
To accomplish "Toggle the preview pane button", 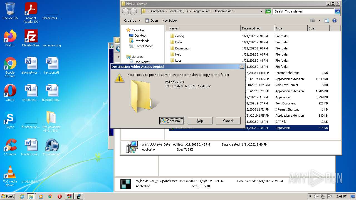I will coord(327,21).
